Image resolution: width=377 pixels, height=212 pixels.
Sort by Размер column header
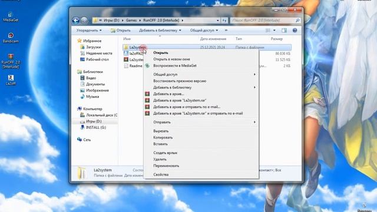276,39
